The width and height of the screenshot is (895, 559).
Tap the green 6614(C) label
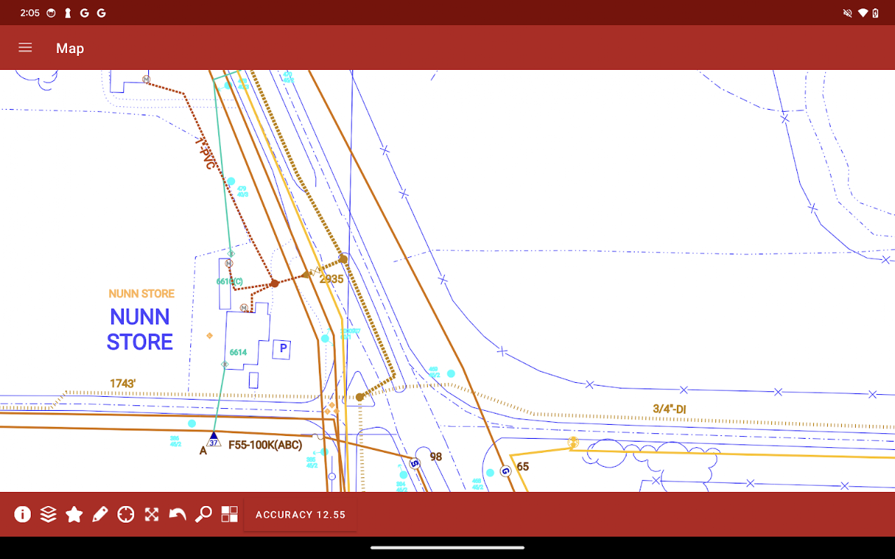(229, 282)
